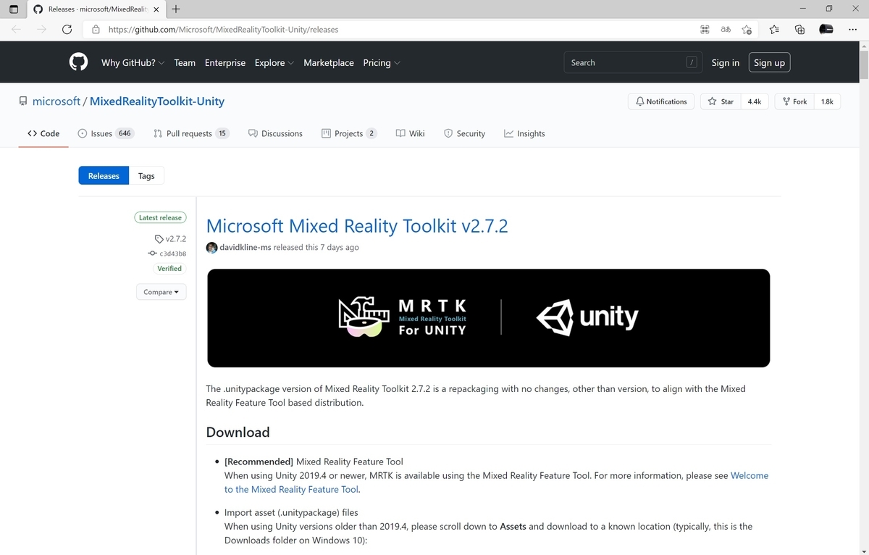Fork the repository
The width and height of the screenshot is (869, 555).
794,101
